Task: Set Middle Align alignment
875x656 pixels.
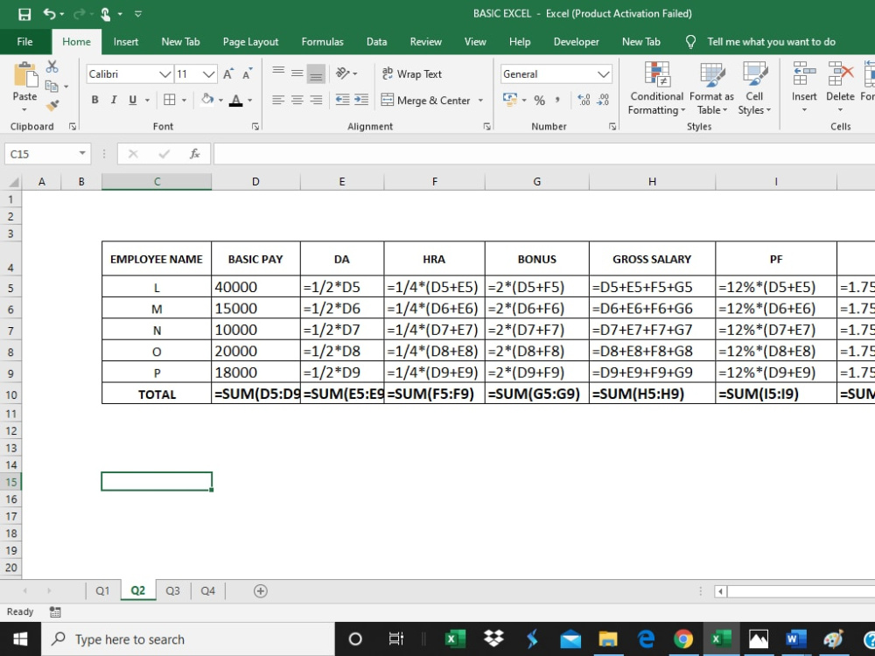Action: click(x=297, y=73)
